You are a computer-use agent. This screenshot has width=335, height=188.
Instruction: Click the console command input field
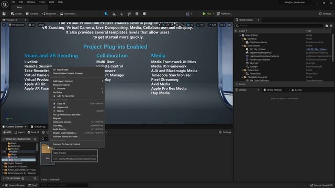(x=63, y=185)
